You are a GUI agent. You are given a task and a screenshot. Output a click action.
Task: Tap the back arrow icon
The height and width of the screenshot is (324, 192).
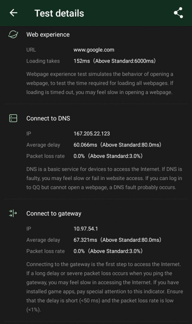tap(13, 13)
